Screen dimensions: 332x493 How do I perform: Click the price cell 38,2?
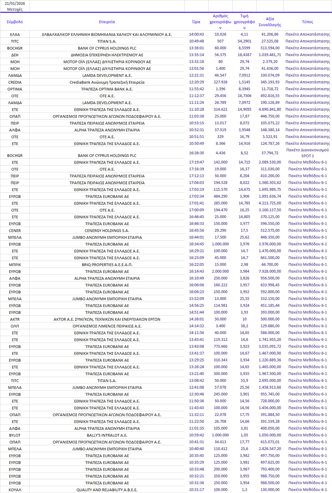[x=244, y=326]
